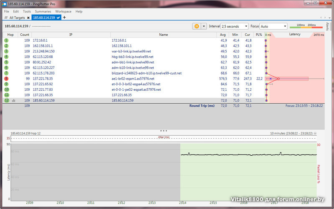Image resolution: width=334 pixels, height=209 pixels.
Task: Click the hop 2 green circle icon
Action: 6,46
